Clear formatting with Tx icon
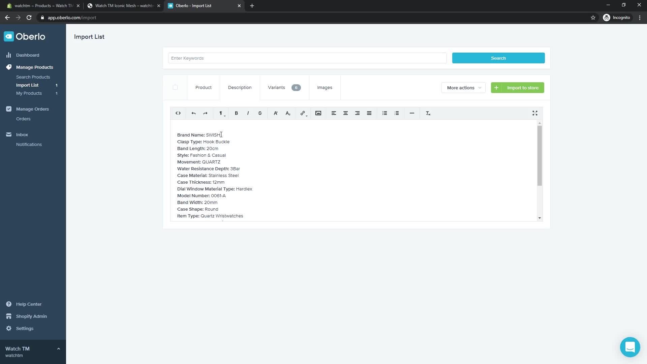Image resolution: width=647 pixels, height=364 pixels. click(428, 113)
